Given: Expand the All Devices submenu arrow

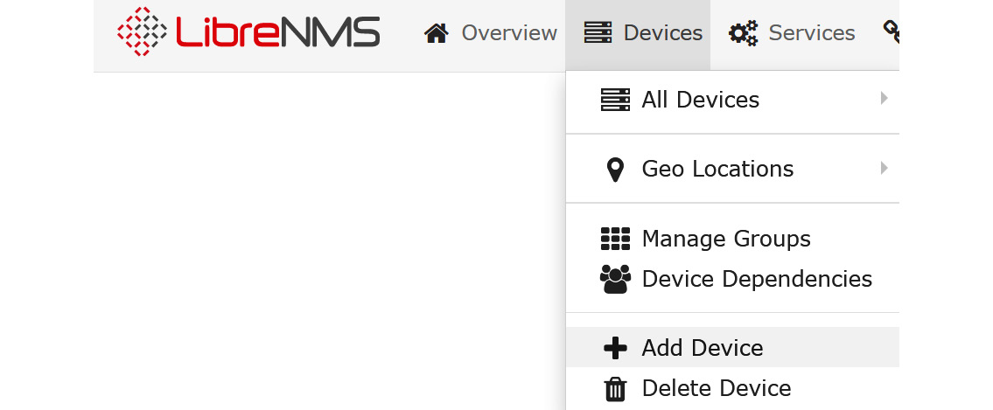Looking at the screenshot, I should pyautogui.click(x=884, y=98).
